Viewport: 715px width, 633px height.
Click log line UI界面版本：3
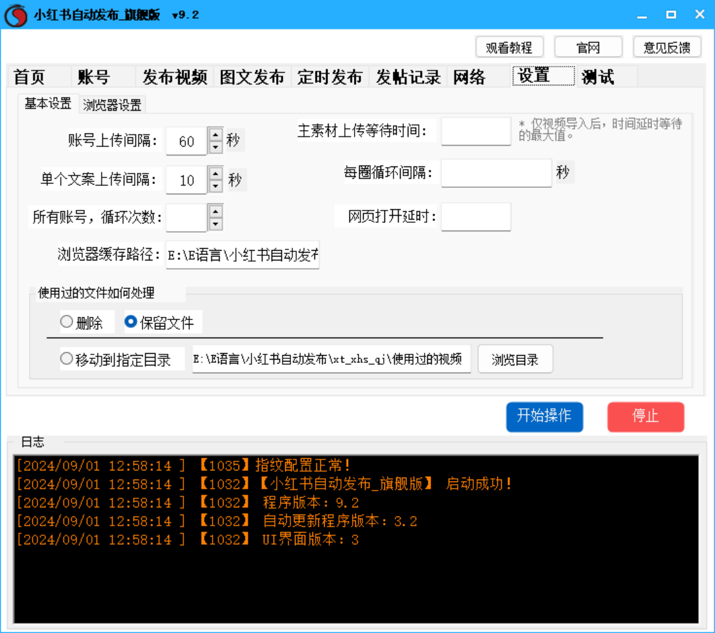(x=188, y=540)
